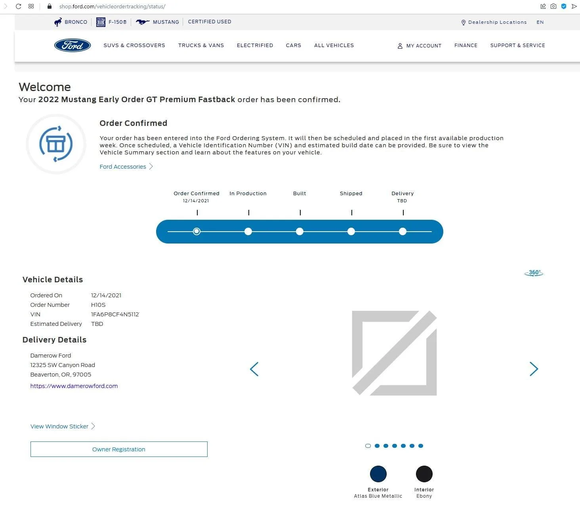Viewport: 580px width, 508px height.
Task: Click the In Production timeline marker
Action: pyautogui.click(x=248, y=232)
